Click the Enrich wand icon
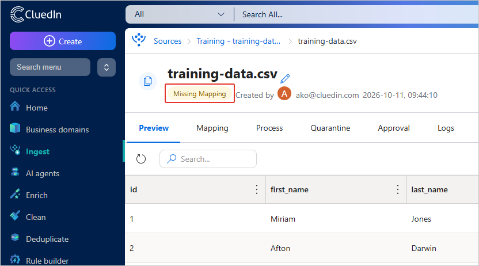This screenshot has width=479, height=266. 15,193
